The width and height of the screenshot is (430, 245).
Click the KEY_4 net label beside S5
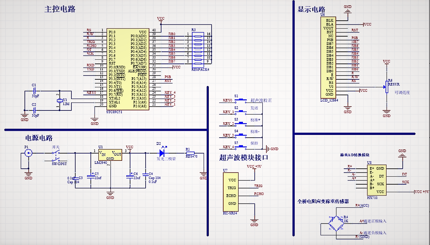228,147
